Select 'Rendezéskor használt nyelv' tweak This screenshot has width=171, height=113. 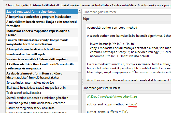[x=42, y=54]
